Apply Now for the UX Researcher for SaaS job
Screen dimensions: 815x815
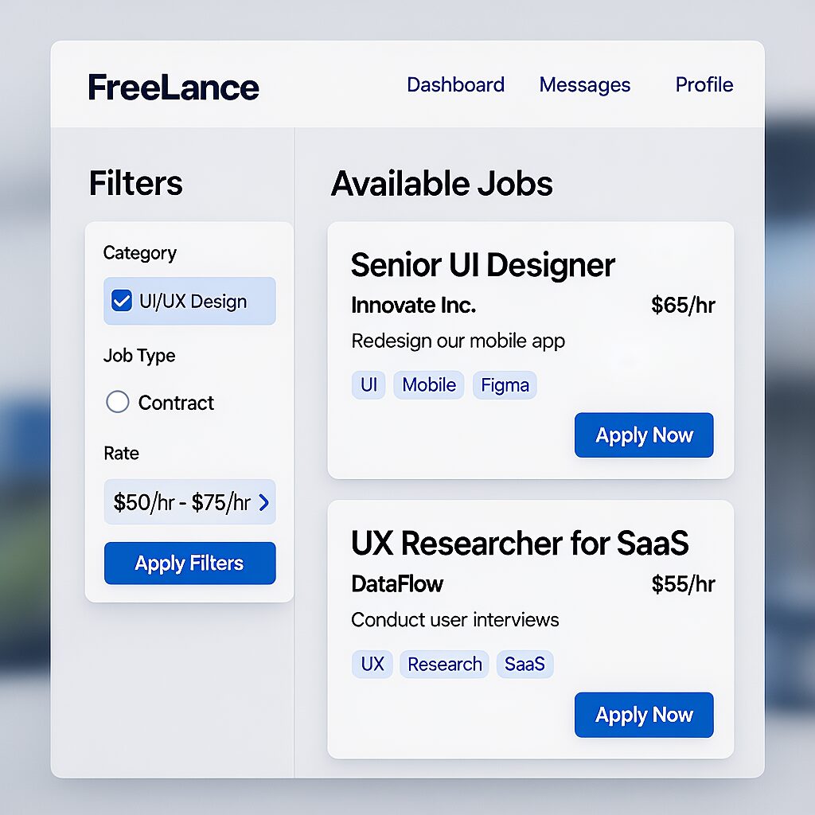tap(644, 715)
